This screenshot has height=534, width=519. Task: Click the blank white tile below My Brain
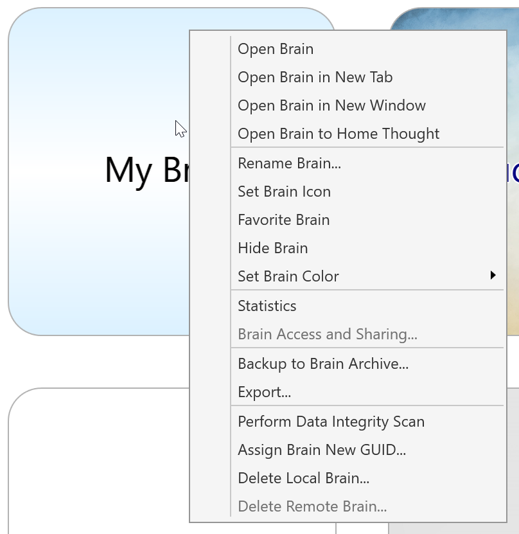tap(96, 463)
